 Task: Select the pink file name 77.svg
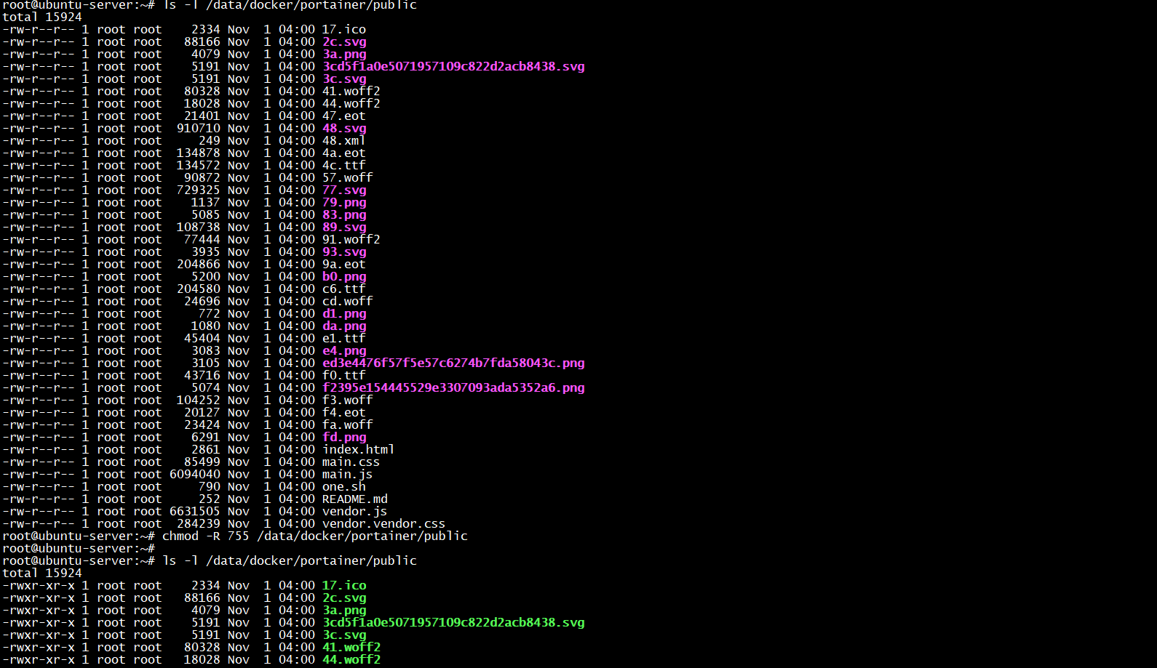click(x=344, y=190)
